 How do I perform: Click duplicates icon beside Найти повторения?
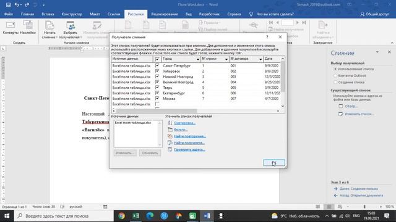(x=170, y=136)
